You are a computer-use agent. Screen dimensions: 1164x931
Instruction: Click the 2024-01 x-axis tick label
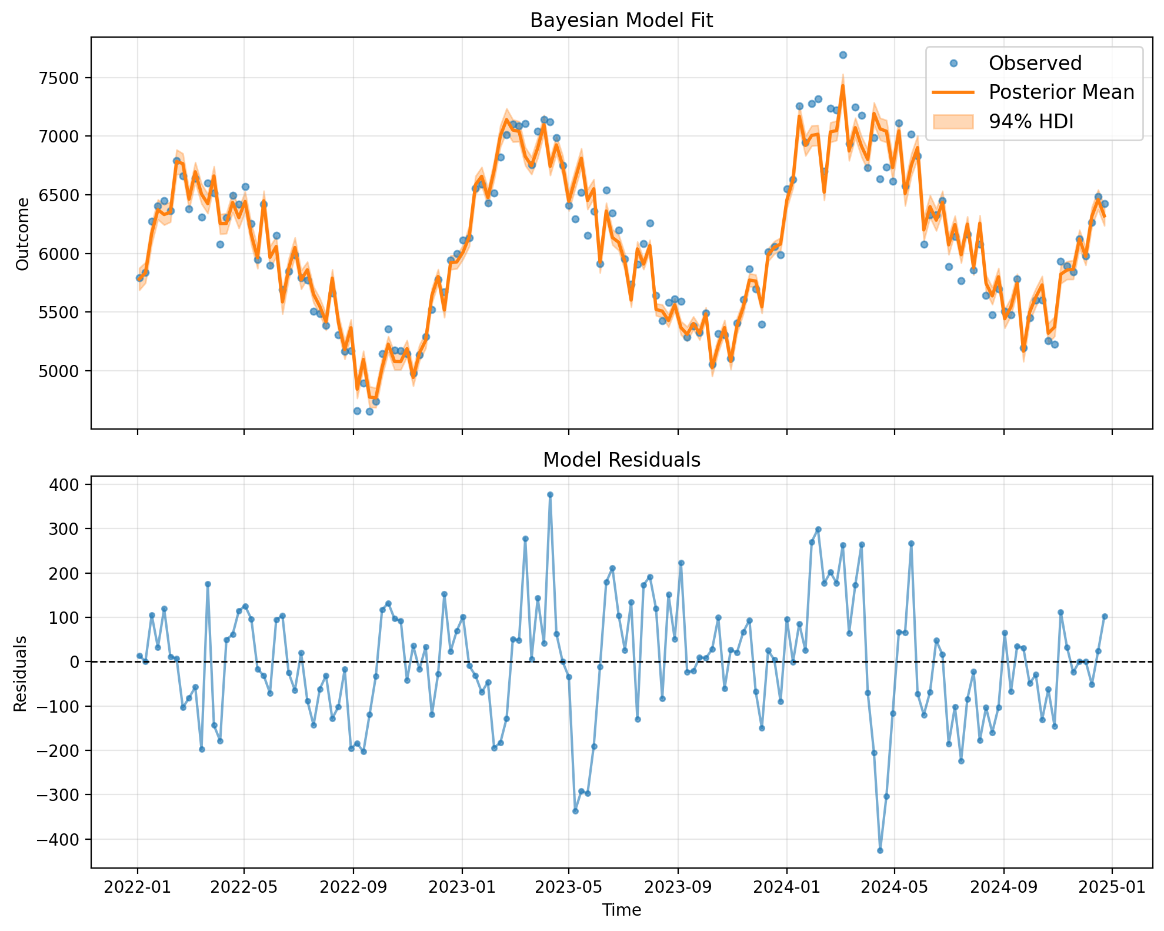click(x=787, y=887)
